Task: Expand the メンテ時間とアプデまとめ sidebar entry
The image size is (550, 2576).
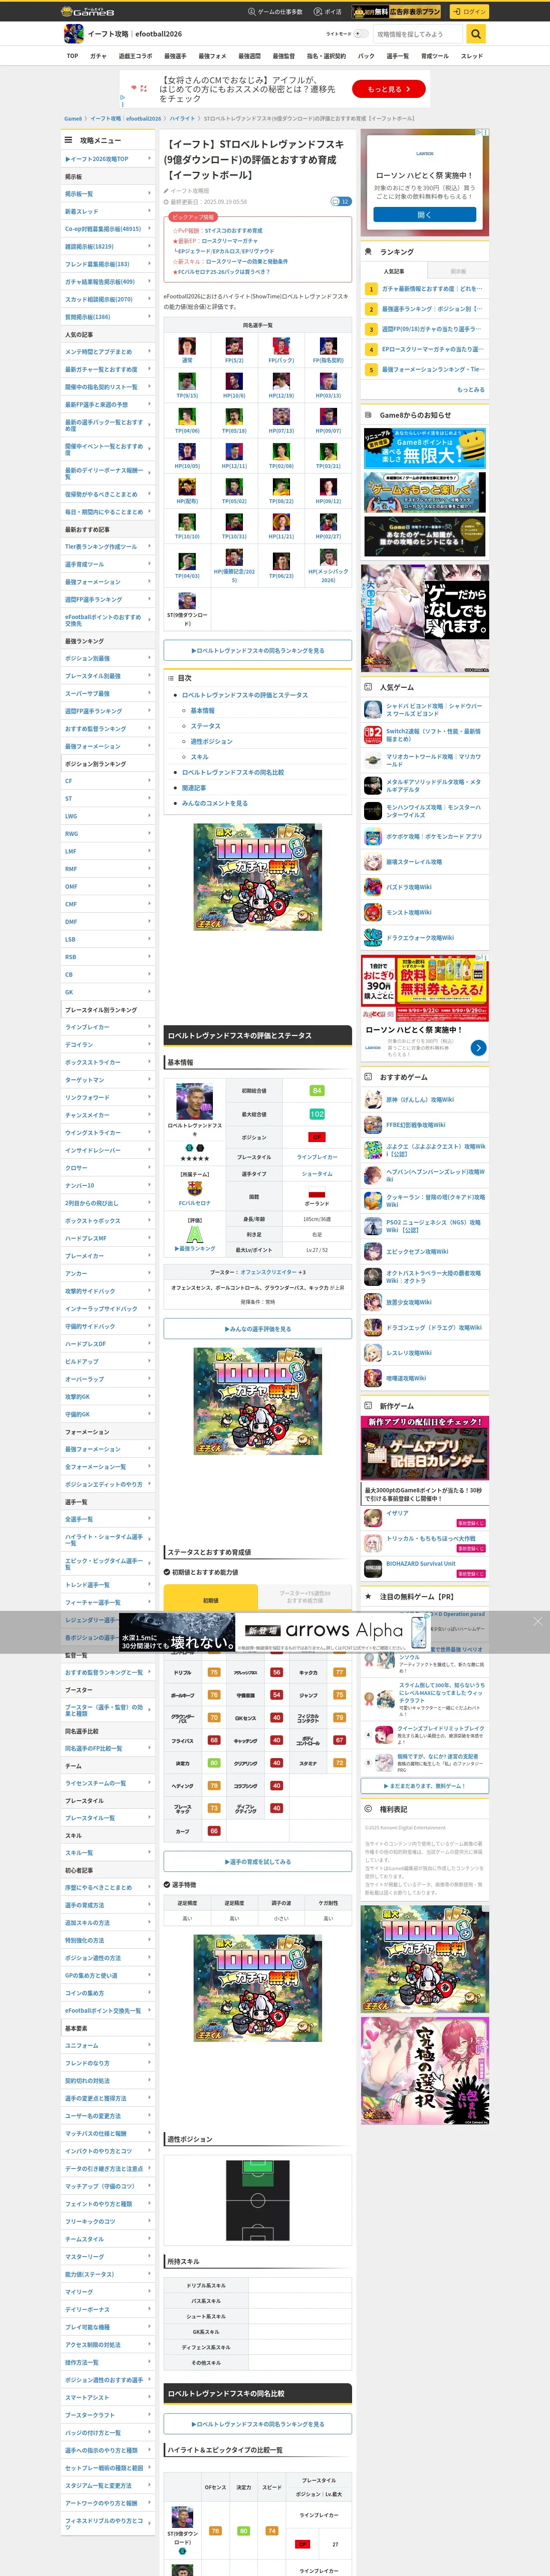Action: [x=109, y=352]
